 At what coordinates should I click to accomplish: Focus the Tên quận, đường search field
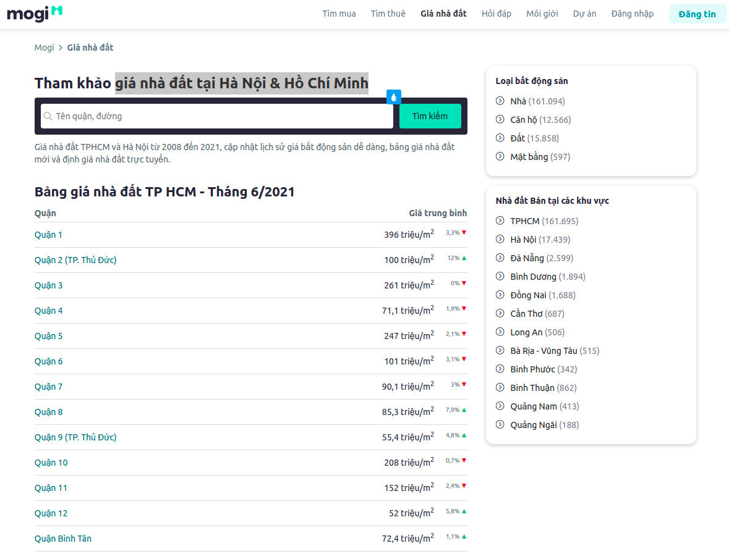coord(217,116)
